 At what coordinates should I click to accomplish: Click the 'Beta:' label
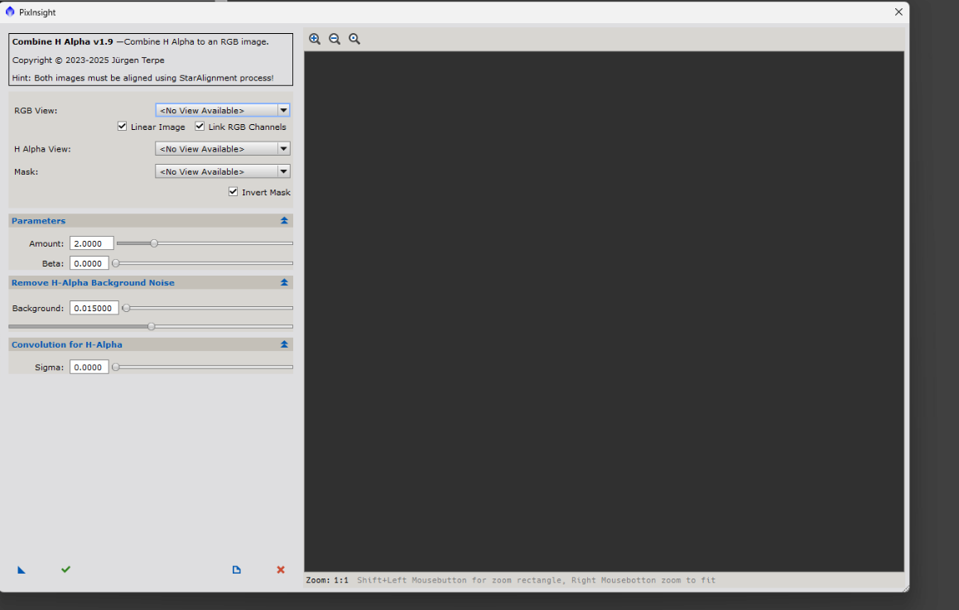(53, 263)
